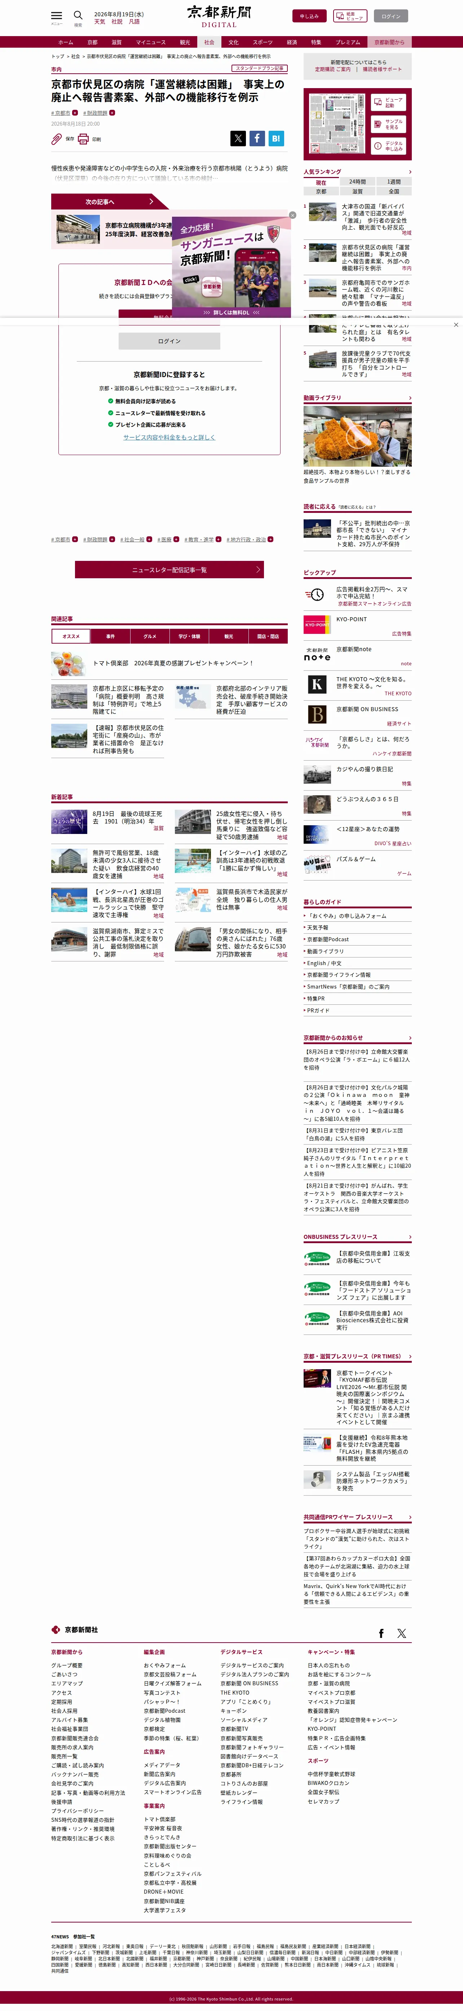This screenshot has width=463, height=2011.
Task: Filter ranking by 滋賀 region
Action: [x=357, y=191]
